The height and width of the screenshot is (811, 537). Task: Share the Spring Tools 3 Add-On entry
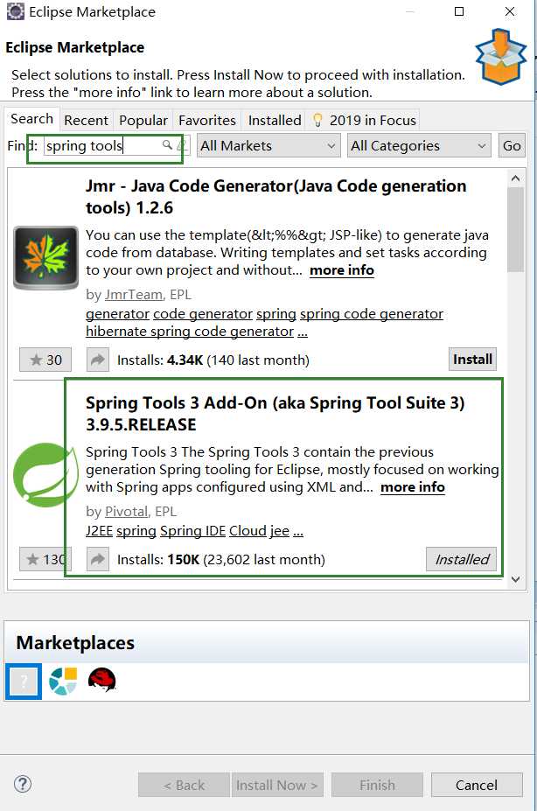(x=98, y=559)
